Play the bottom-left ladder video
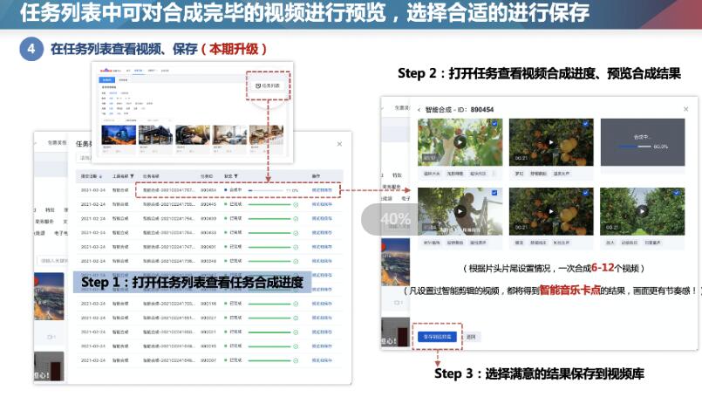Viewport: 702px width, 397px height. coord(460,212)
